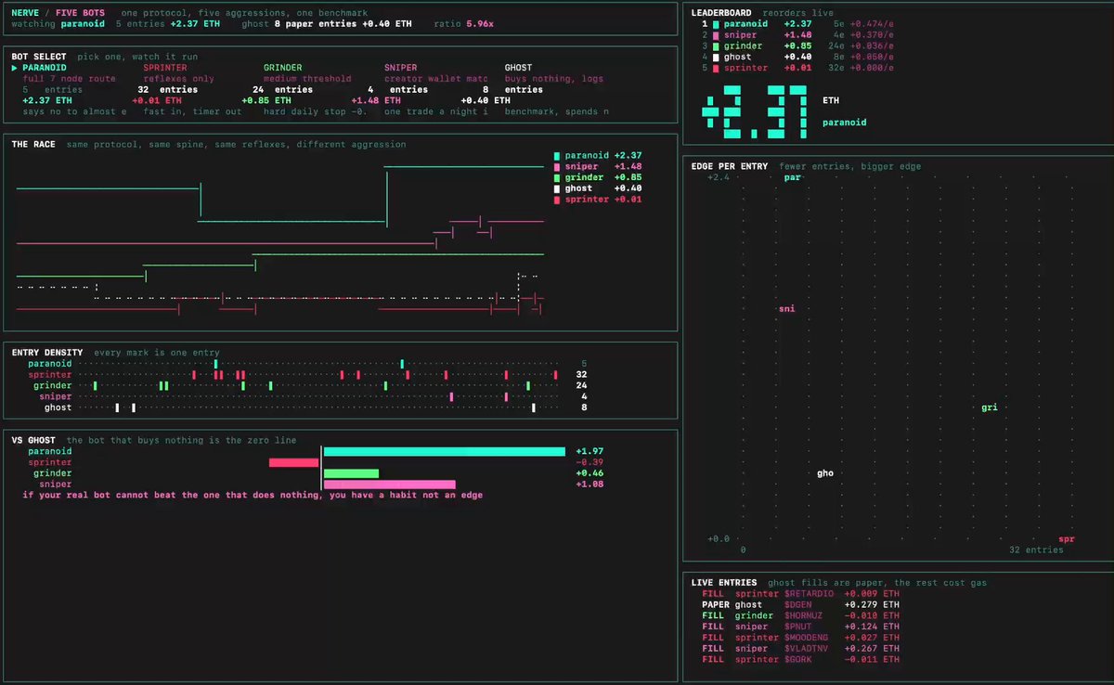Click the "sni" point in Edge Per Entry

click(x=786, y=308)
